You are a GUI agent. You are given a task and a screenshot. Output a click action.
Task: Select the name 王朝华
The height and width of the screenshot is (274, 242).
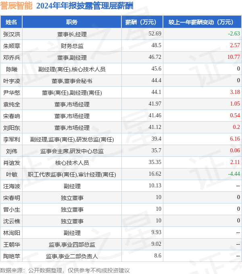pos(12,245)
